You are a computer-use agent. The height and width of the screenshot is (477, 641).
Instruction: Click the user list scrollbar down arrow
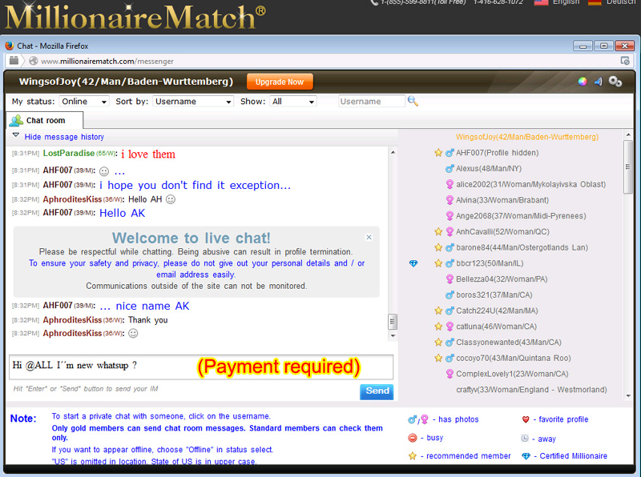[x=628, y=395]
